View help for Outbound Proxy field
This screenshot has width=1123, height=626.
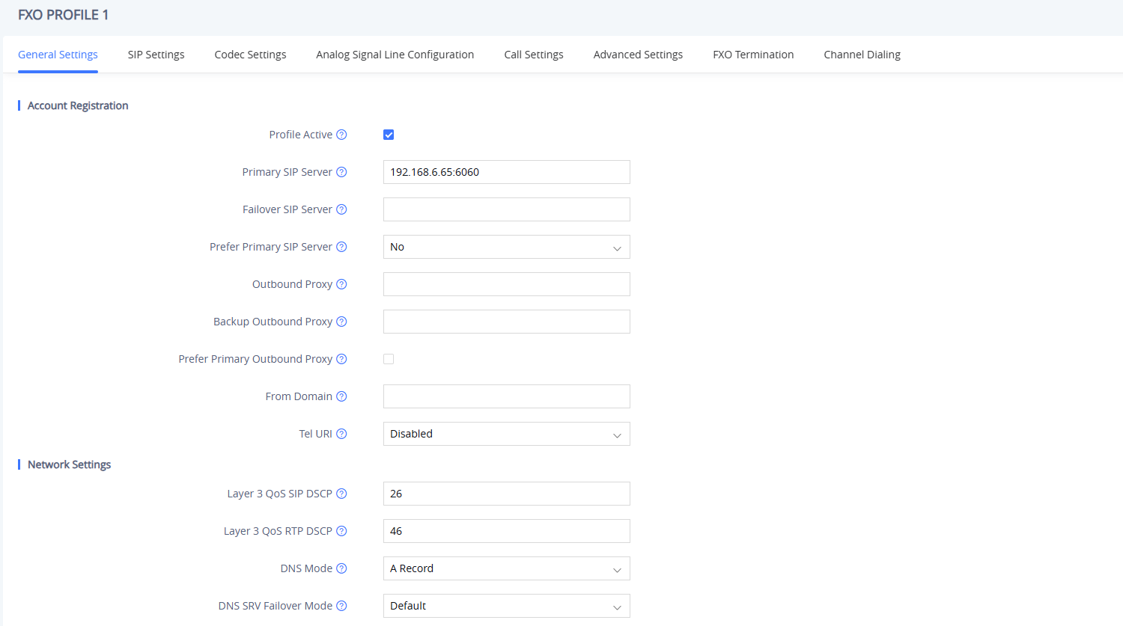click(x=341, y=284)
